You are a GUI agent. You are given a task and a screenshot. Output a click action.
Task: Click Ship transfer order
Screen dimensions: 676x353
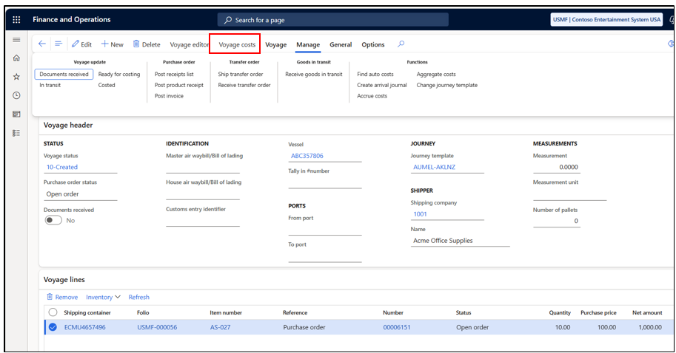(x=240, y=75)
